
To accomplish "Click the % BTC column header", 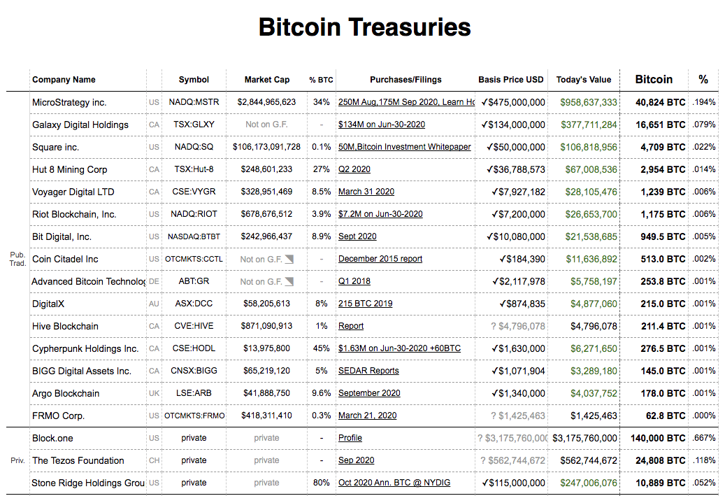I will [322, 80].
